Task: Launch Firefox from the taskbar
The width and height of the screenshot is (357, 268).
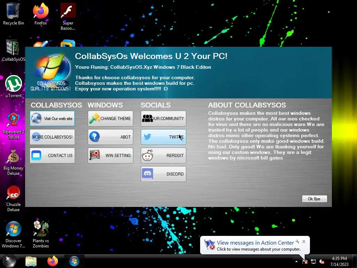Action: pos(53,261)
